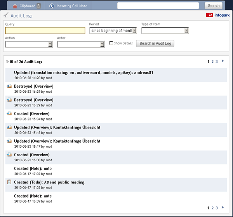The height and width of the screenshot is (217, 233).
Task: Open the Incoming Call Note tab
Action: 68,6
